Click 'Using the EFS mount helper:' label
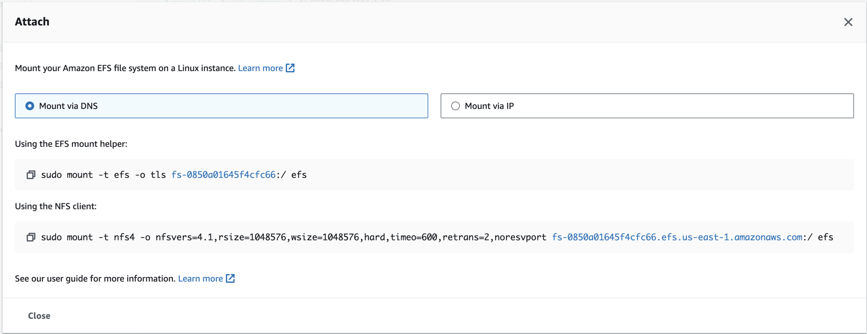867x334 pixels. (x=71, y=144)
